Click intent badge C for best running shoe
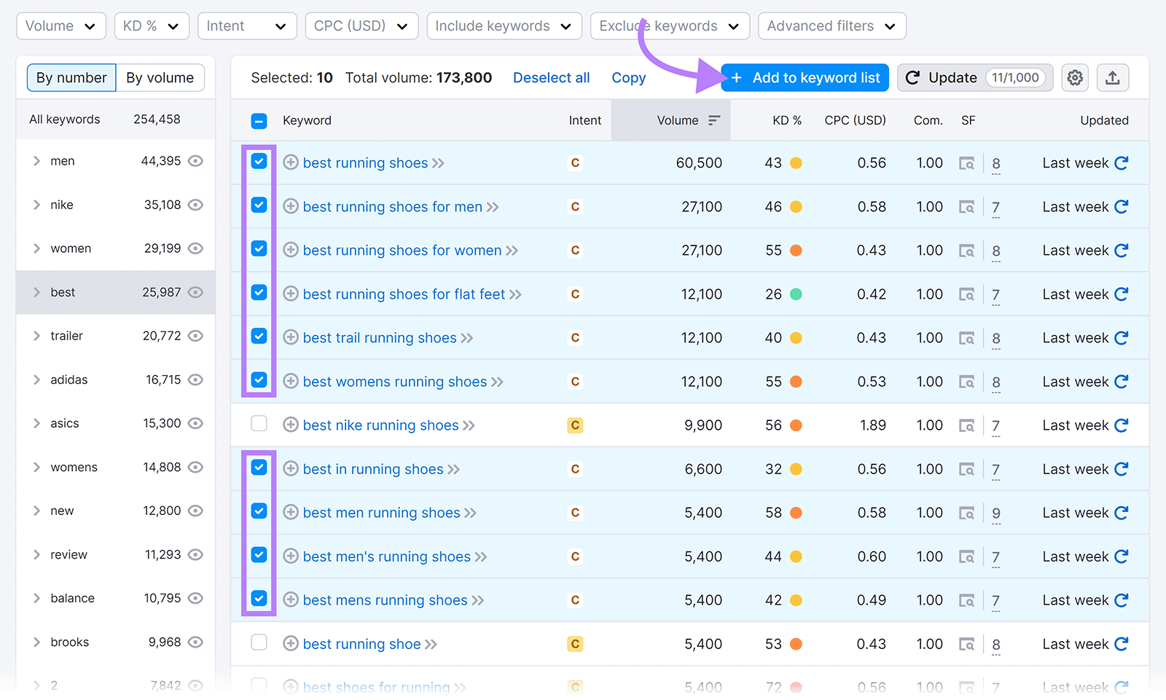1166x700 pixels. coord(575,644)
